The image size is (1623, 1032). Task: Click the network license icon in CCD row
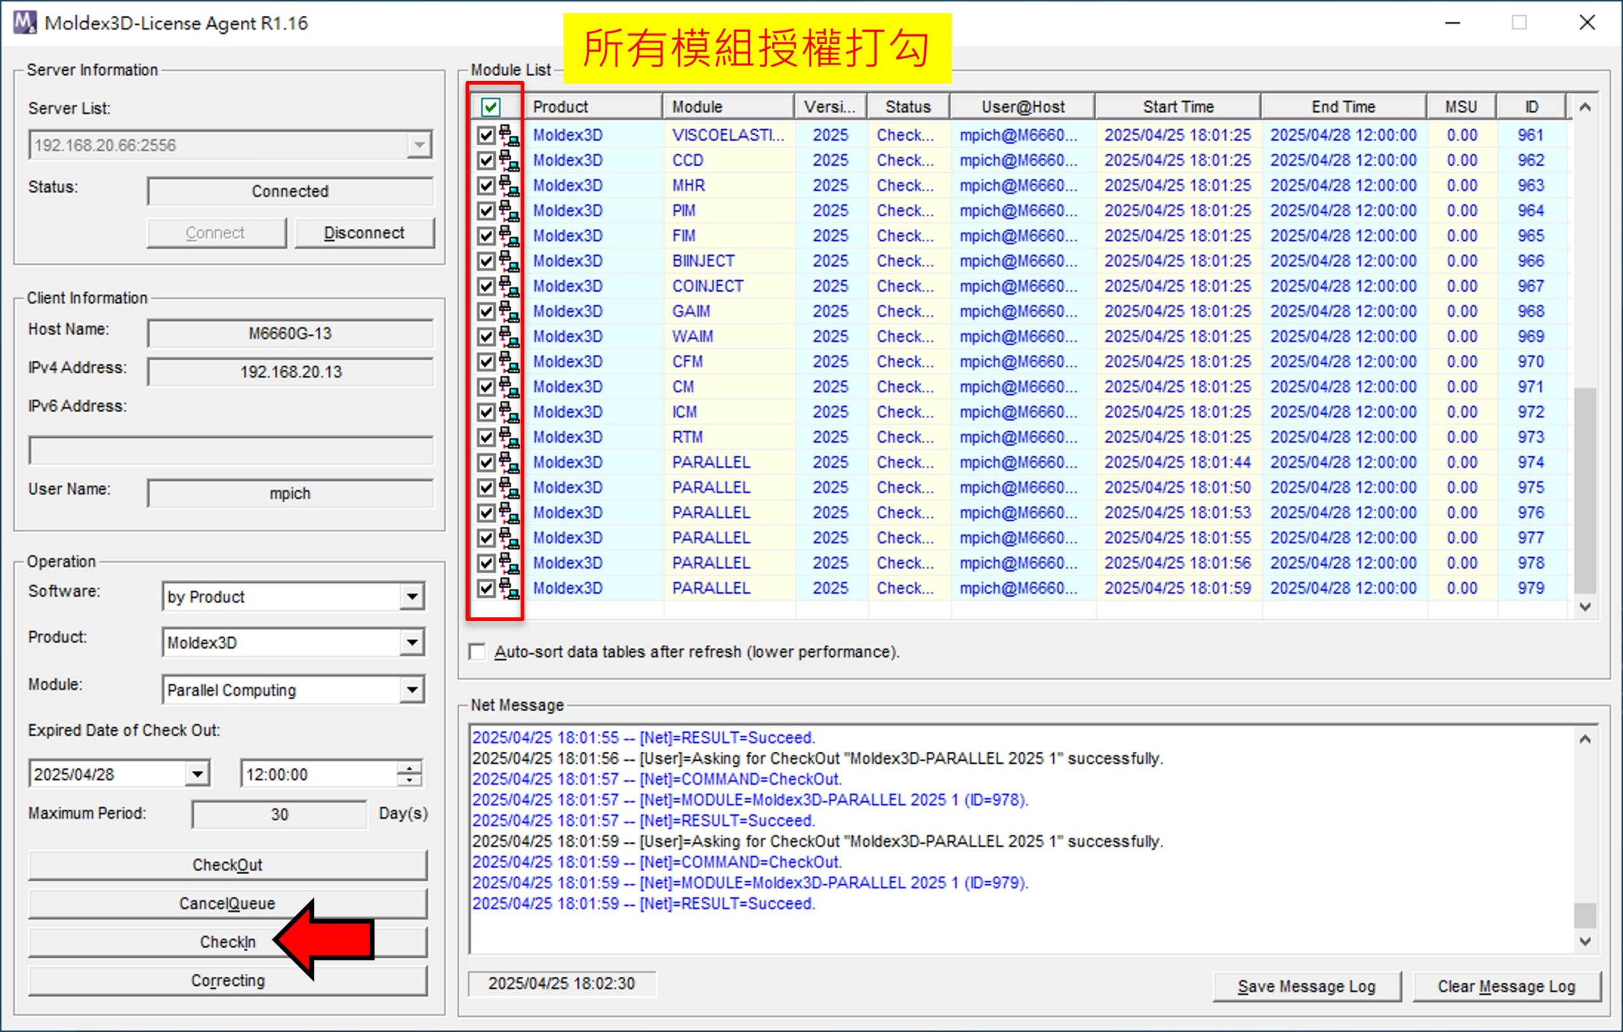tap(509, 160)
